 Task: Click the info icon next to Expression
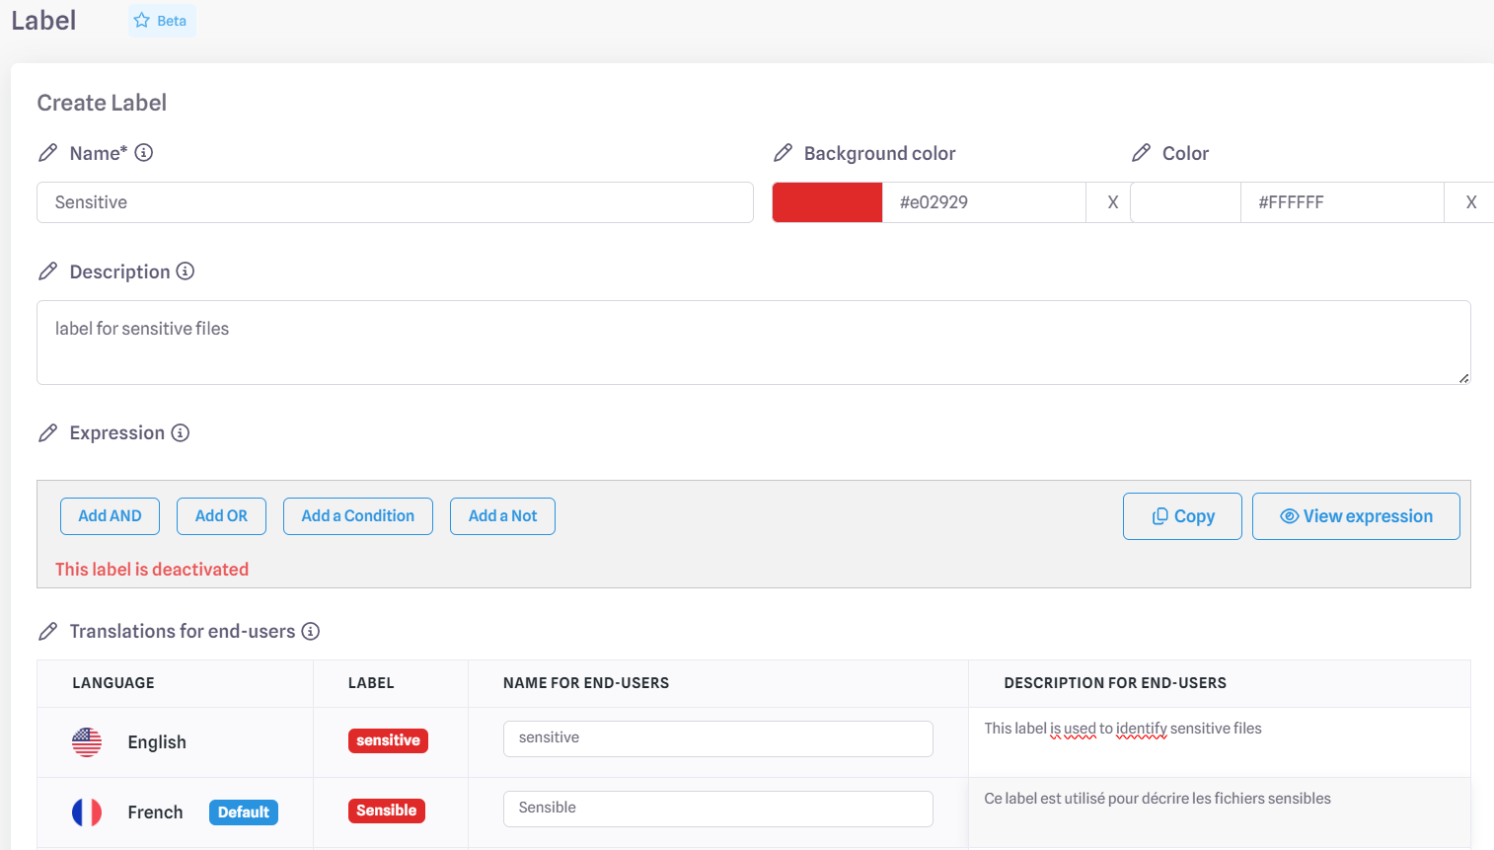tap(181, 432)
